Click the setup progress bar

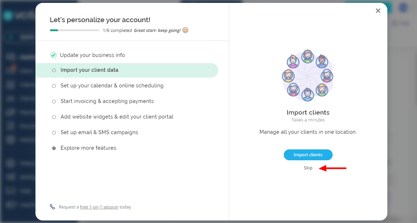pyautogui.click(x=75, y=30)
